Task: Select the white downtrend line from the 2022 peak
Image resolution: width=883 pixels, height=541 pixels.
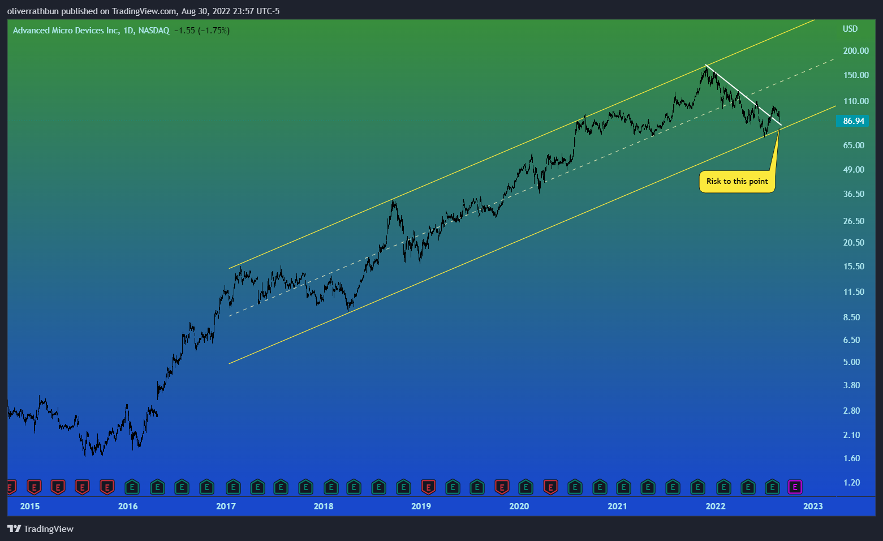Action: tap(744, 95)
